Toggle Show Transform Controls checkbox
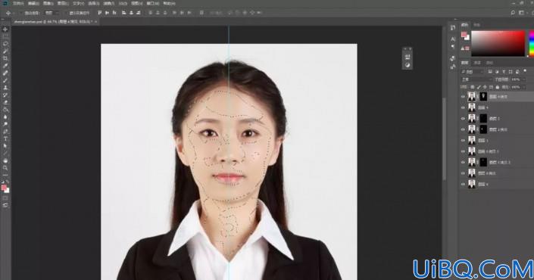The height and width of the screenshot is (280, 534). (67, 13)
